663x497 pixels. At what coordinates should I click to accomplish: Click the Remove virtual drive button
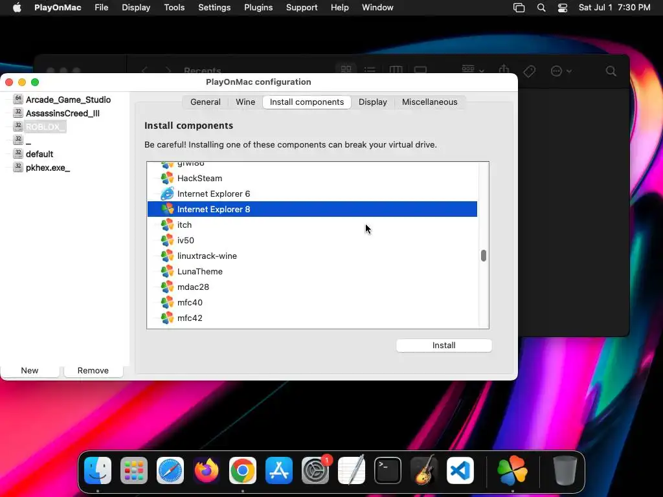(93, 370)
